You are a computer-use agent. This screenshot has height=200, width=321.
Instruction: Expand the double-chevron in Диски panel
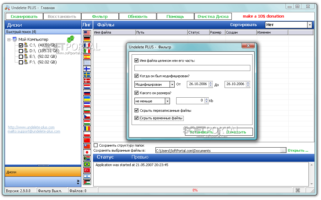pos(78,182)
